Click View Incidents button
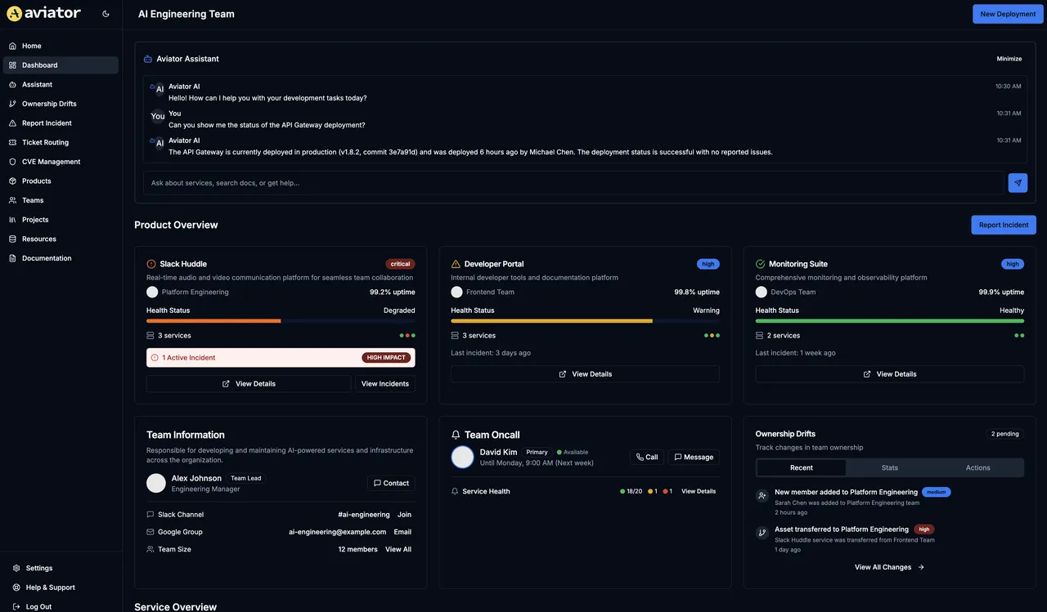This screenshot has height=612, width=1047. [x=385, y=384]
